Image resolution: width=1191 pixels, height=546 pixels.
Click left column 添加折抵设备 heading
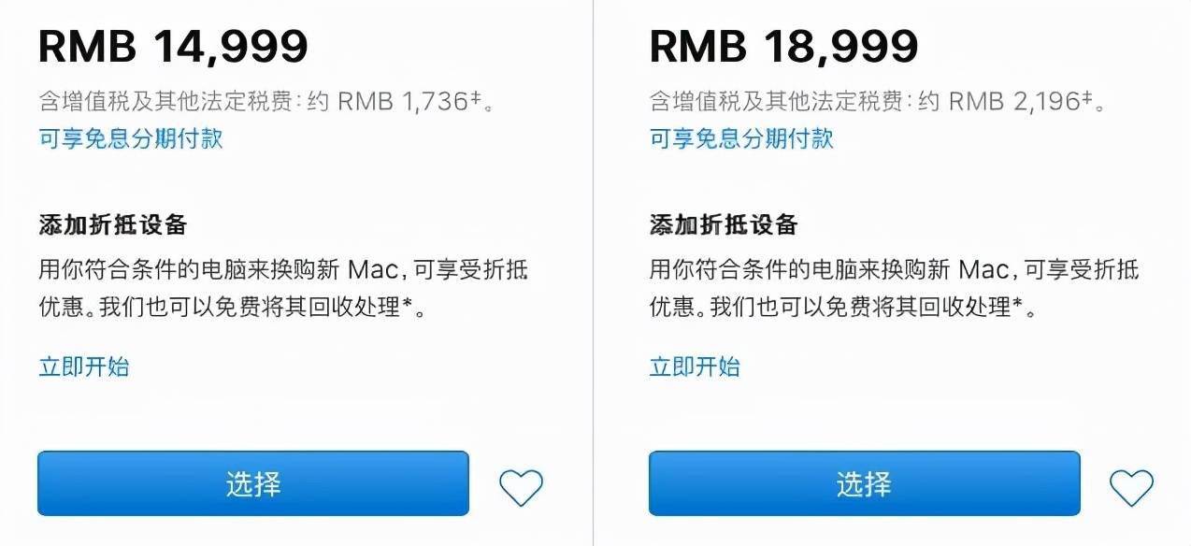113,225
